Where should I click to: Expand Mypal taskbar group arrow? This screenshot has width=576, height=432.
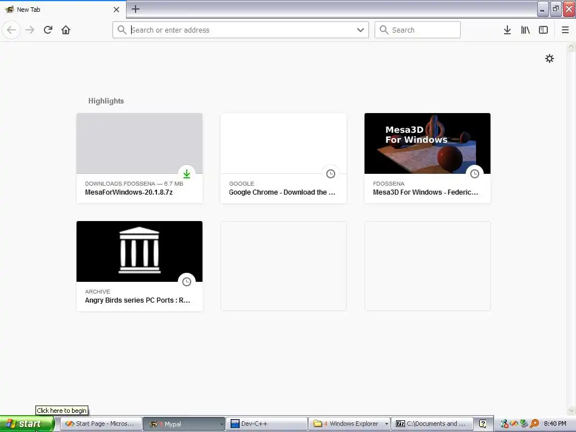(222, 424)
